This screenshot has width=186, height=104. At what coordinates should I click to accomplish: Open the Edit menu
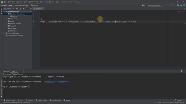tap(9, 2)
